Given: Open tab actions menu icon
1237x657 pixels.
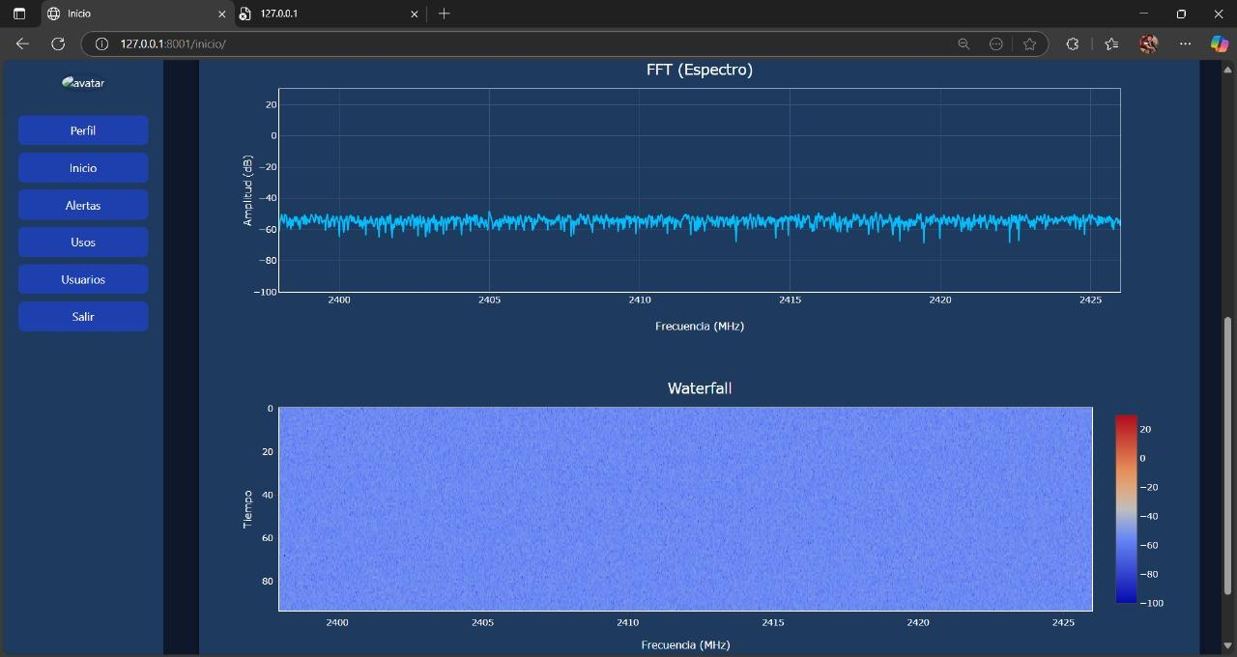Looking at the screenshot, I should [x=18, y=14].
